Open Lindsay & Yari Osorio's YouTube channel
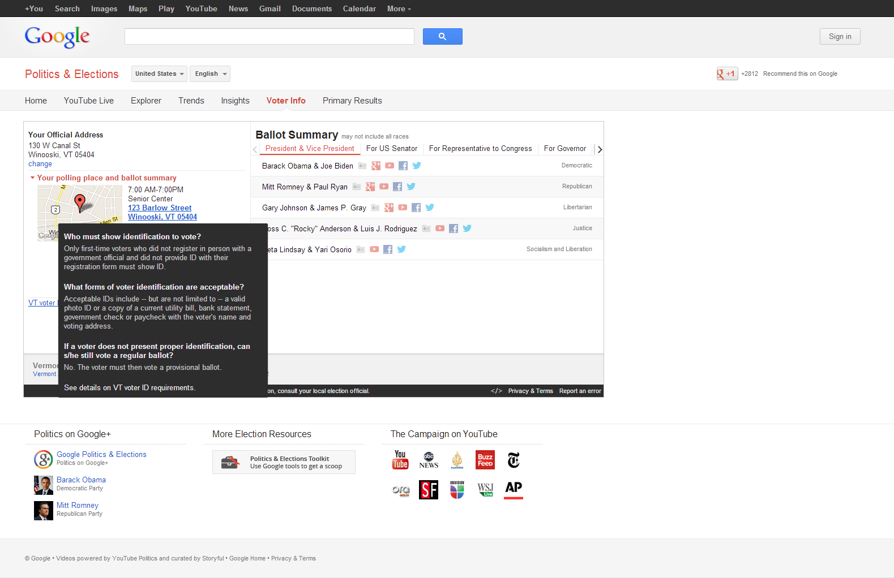Image resolution: width=894 pixels, height=578 pixels. [x=374, y=249]
